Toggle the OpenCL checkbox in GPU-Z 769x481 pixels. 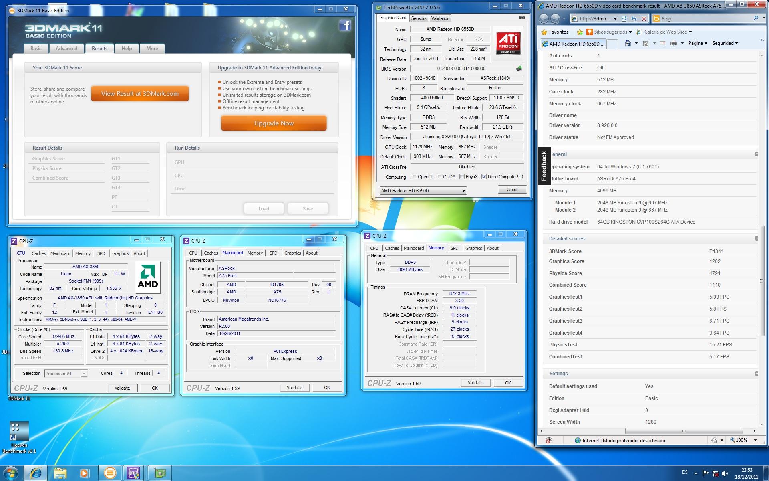(x=415, y=177)
